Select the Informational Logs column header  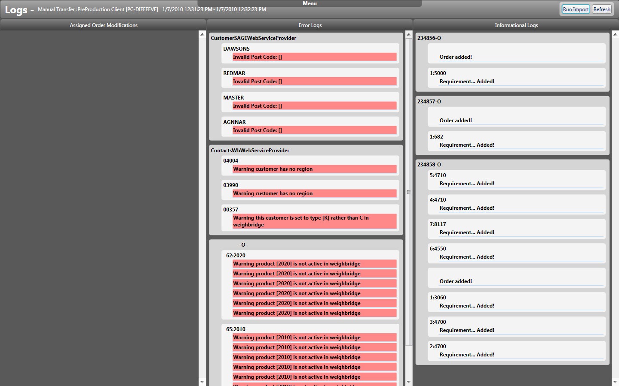pyautogui.click(x=516, y=25)
